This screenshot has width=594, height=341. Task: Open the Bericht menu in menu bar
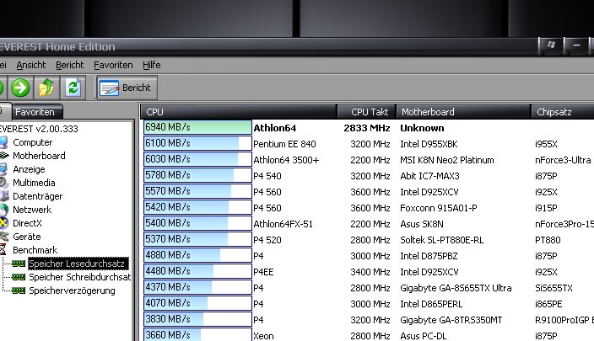[70, 65]
